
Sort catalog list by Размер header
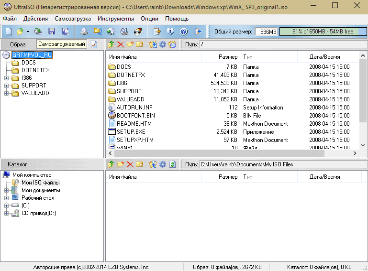click(x=221, y=177)
